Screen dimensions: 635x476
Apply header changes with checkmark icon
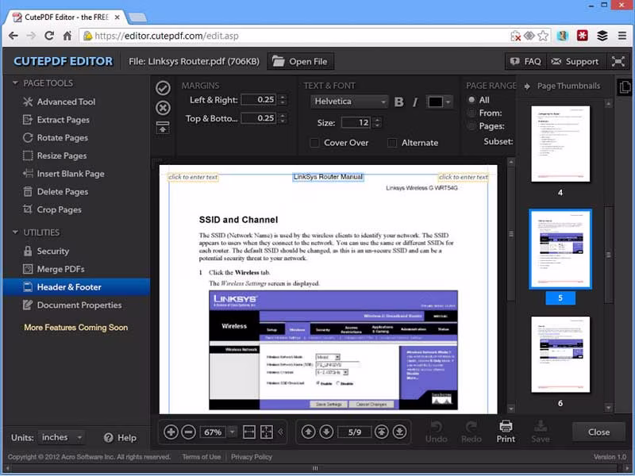[163, 88]
